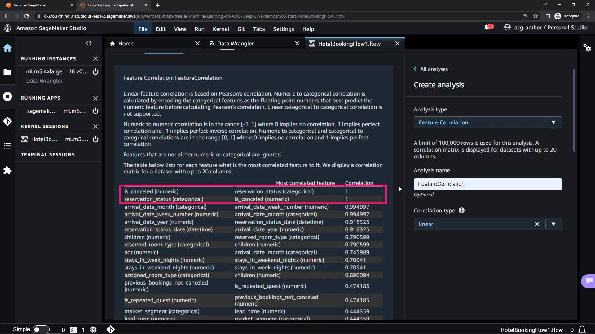
Task: Power off the sagemaker running app
Action: (95, 111)
